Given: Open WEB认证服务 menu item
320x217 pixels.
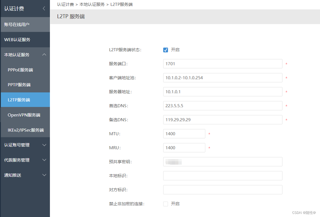Looking at the screenshot, I should 25,39.
